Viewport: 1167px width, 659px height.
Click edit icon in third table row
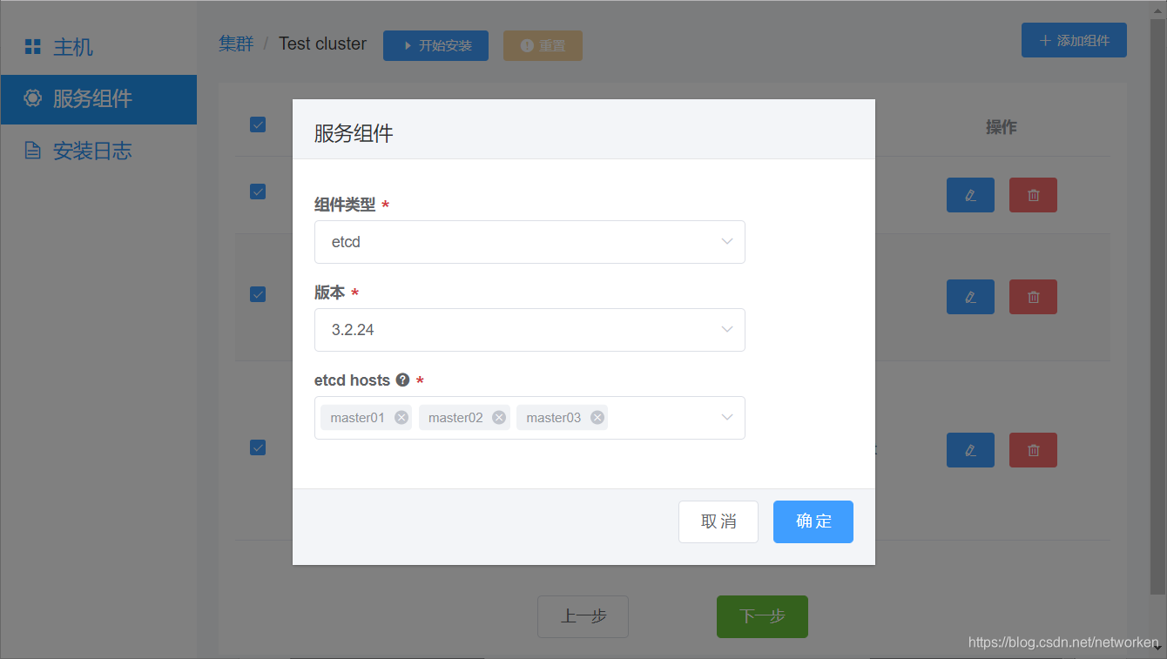click(x=970, y=450)
